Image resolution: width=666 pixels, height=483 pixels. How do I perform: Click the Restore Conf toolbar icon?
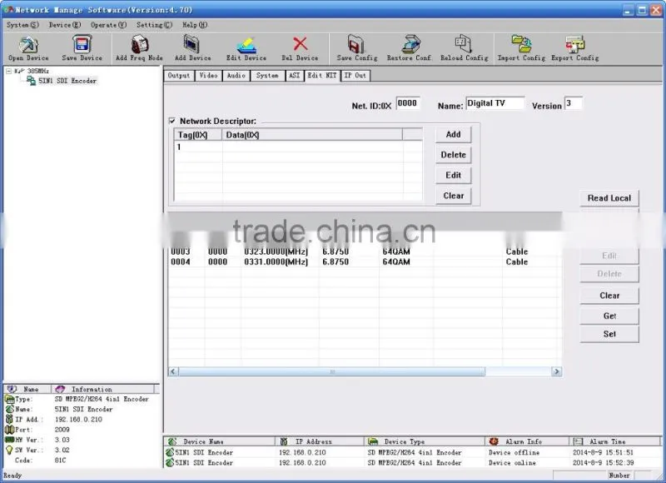click(410, 44)
